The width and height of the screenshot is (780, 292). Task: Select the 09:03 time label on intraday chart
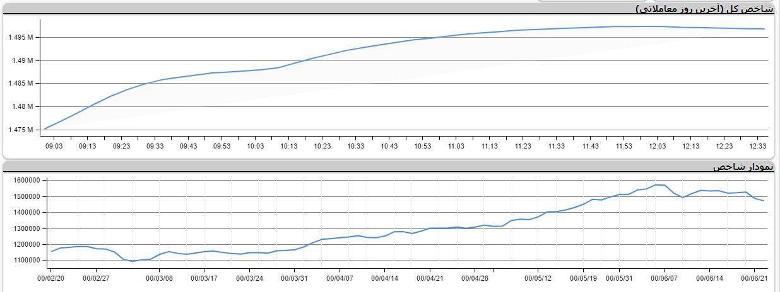[x=54, y=146]
